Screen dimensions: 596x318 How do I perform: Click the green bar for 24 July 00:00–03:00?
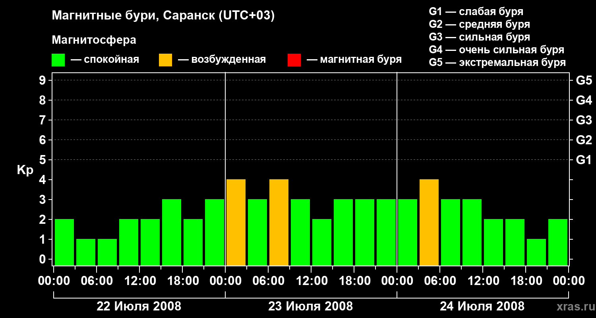tap(408, 232)
